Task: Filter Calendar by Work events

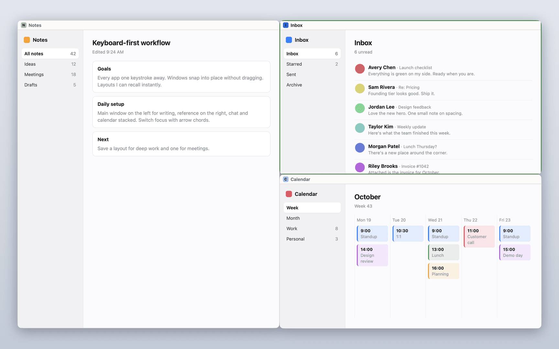Action: (312, 228)
